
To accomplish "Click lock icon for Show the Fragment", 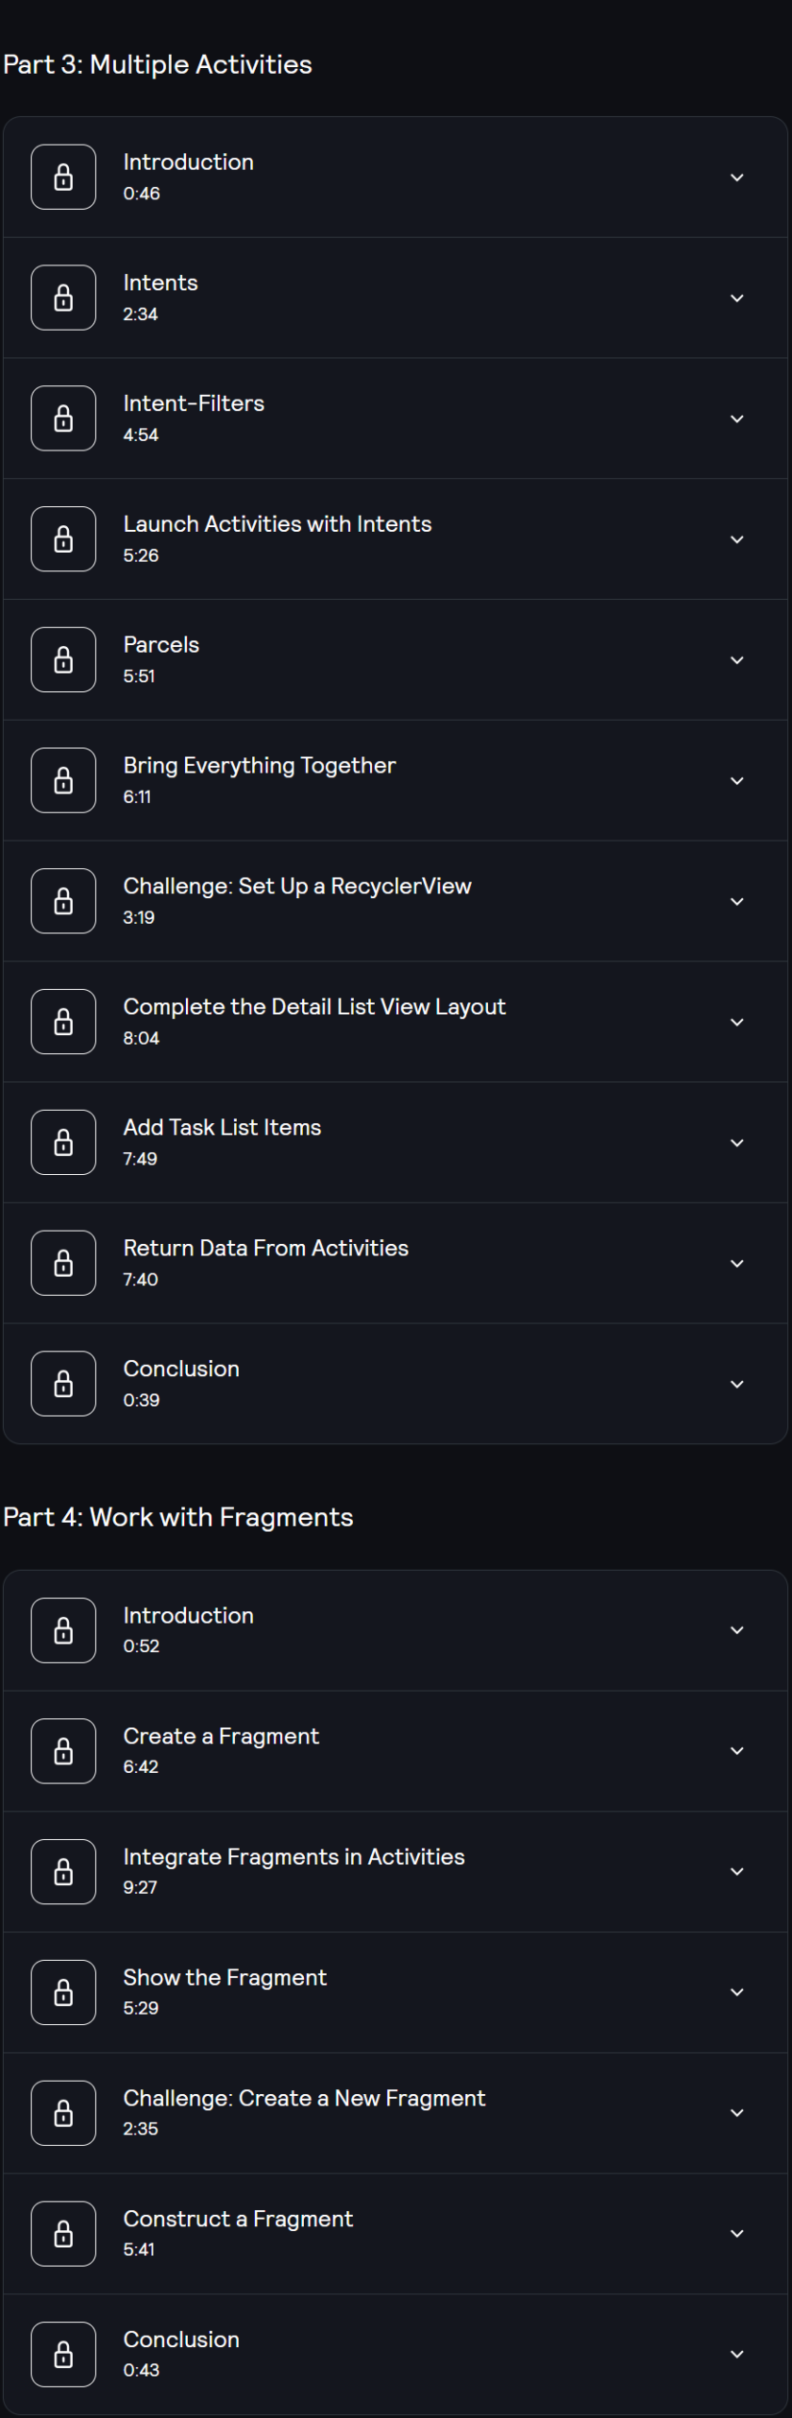I will (63, 1992).
